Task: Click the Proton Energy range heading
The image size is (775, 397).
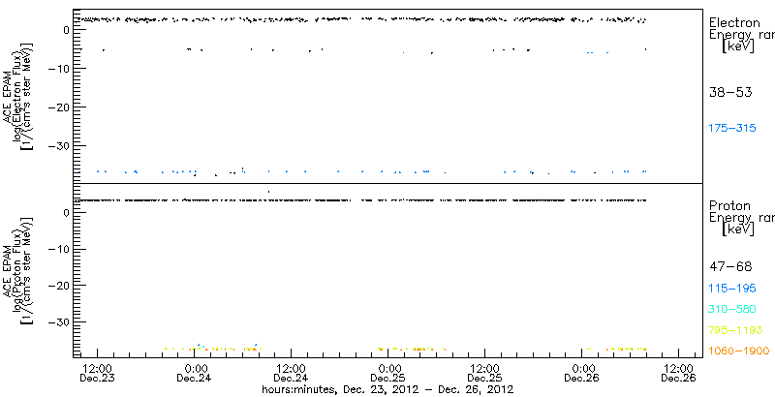Action: (x=741, y=218)
